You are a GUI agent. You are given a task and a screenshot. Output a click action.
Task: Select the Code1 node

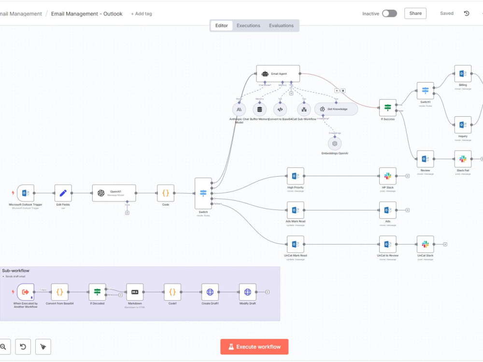[x=172, y=292]
